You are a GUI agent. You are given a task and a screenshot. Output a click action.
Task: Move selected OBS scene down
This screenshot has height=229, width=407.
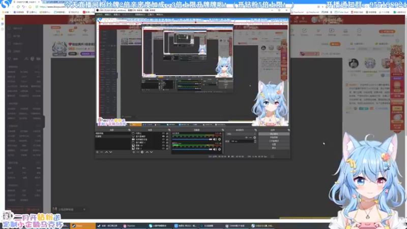click(110, 152)
